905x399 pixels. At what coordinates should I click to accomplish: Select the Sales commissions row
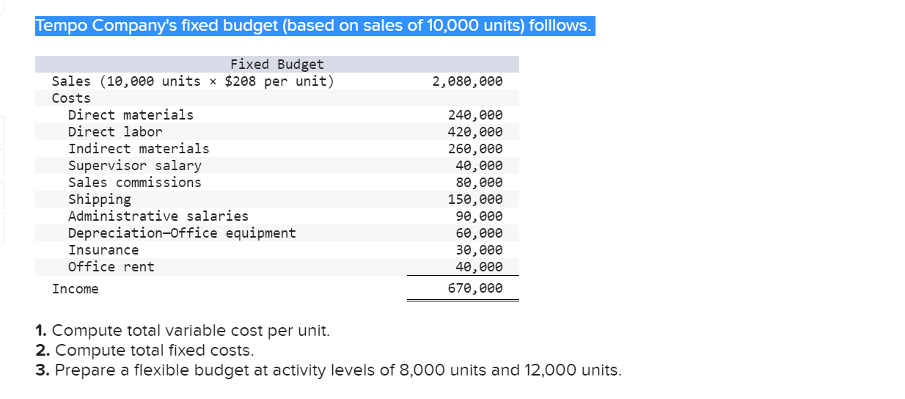pos(277,183)
